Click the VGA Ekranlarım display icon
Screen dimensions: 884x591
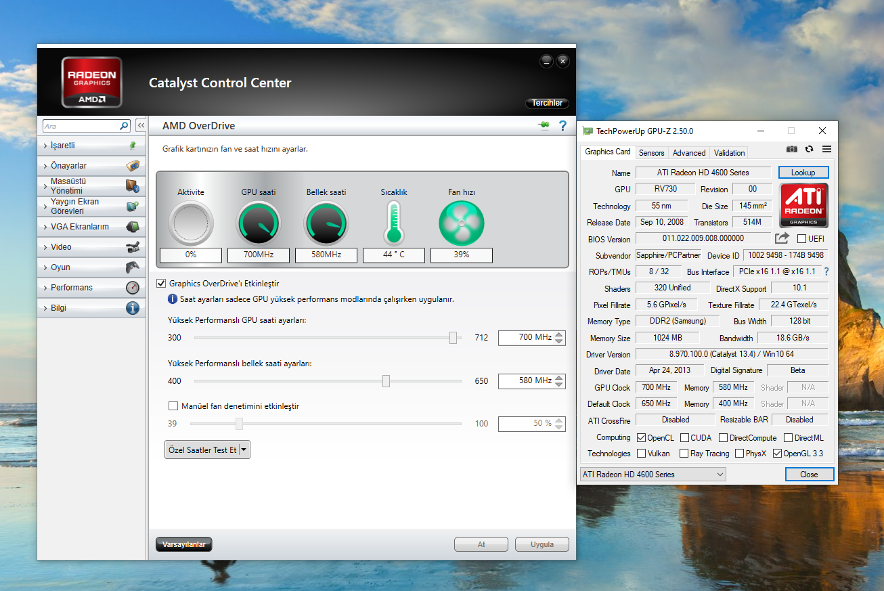[133, 227]
